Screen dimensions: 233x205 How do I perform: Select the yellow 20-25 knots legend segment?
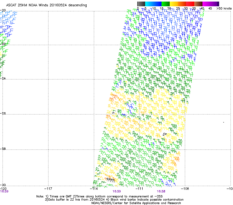[174, 4]
